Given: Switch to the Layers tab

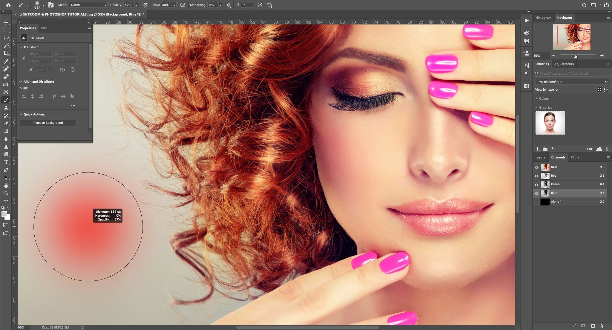Looking at the screenshot, I should (x=540, y=157).
